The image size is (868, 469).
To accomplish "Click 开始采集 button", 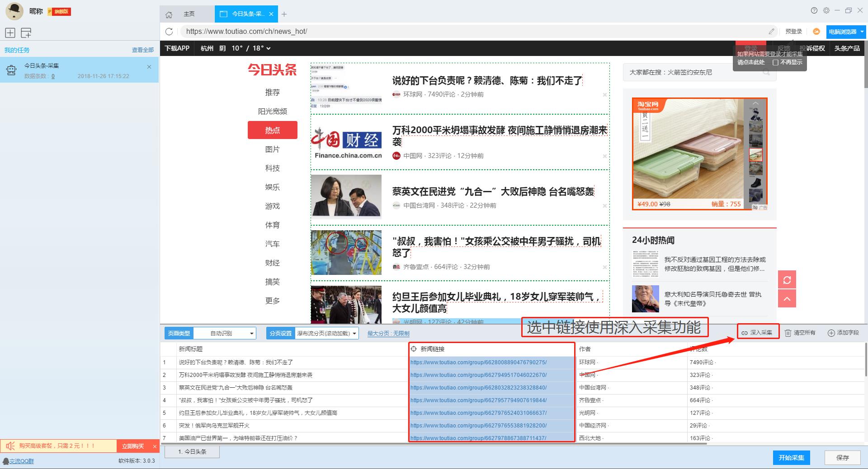I will tap(791, 458).
